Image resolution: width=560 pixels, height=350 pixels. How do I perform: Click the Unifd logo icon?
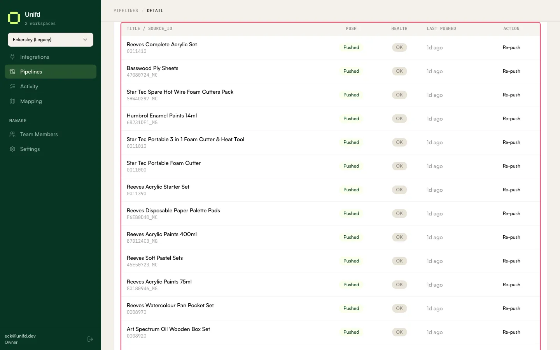[x=14, y=18]
